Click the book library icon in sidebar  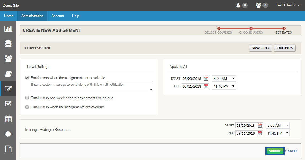coord(8,74)
